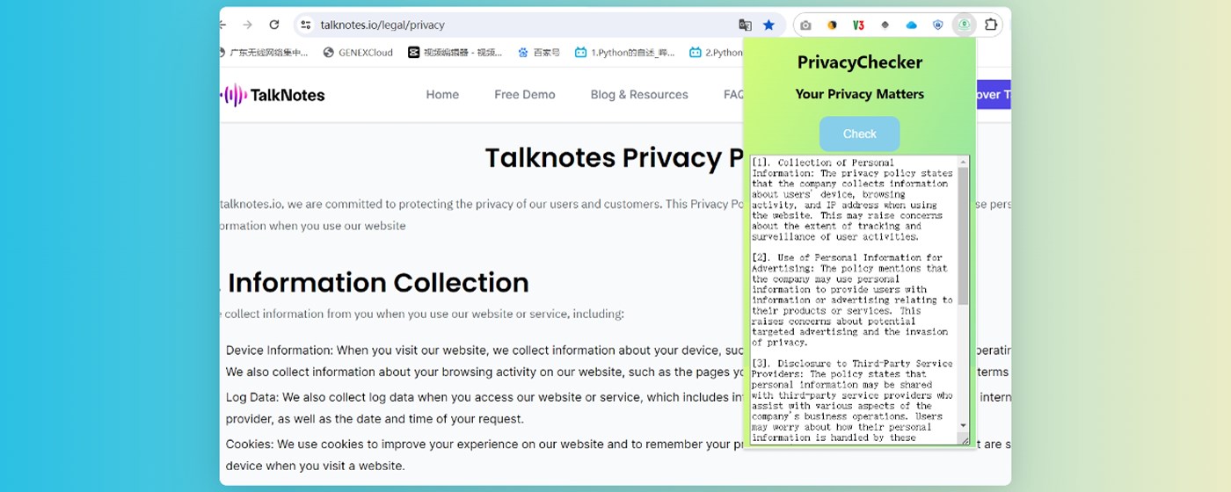Viewport: 1231px width, 492px height.
Task: Click the results textarea resize handle
Action: [x=964, y=439]
